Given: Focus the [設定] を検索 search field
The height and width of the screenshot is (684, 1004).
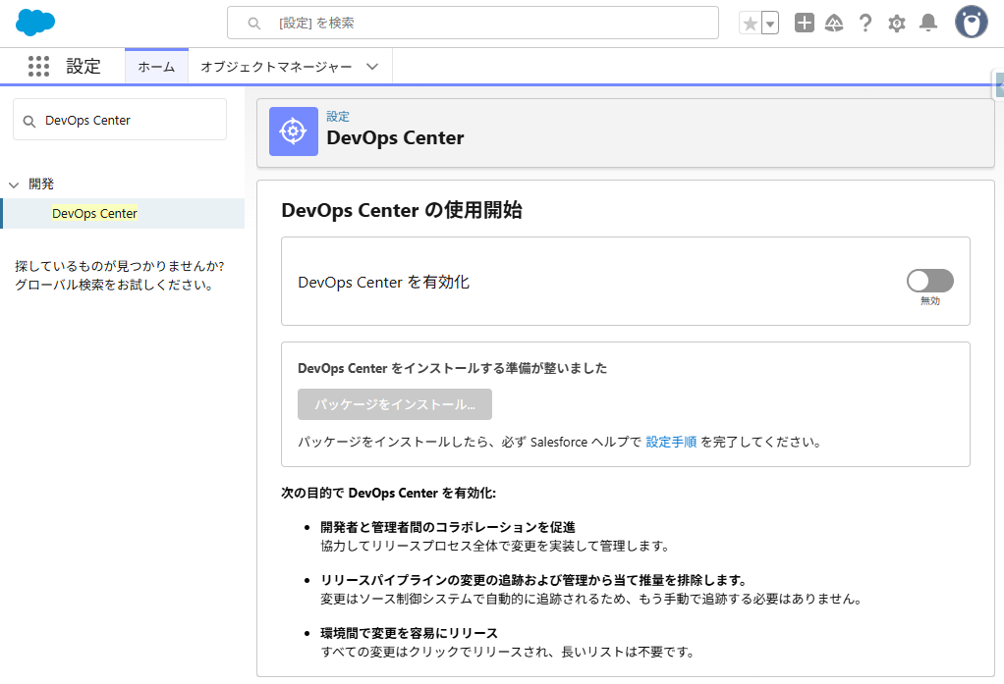Looking at the screenshot, I should coord(473,23).
